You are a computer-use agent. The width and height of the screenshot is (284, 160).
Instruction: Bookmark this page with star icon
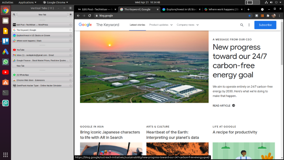pos(249,16)
